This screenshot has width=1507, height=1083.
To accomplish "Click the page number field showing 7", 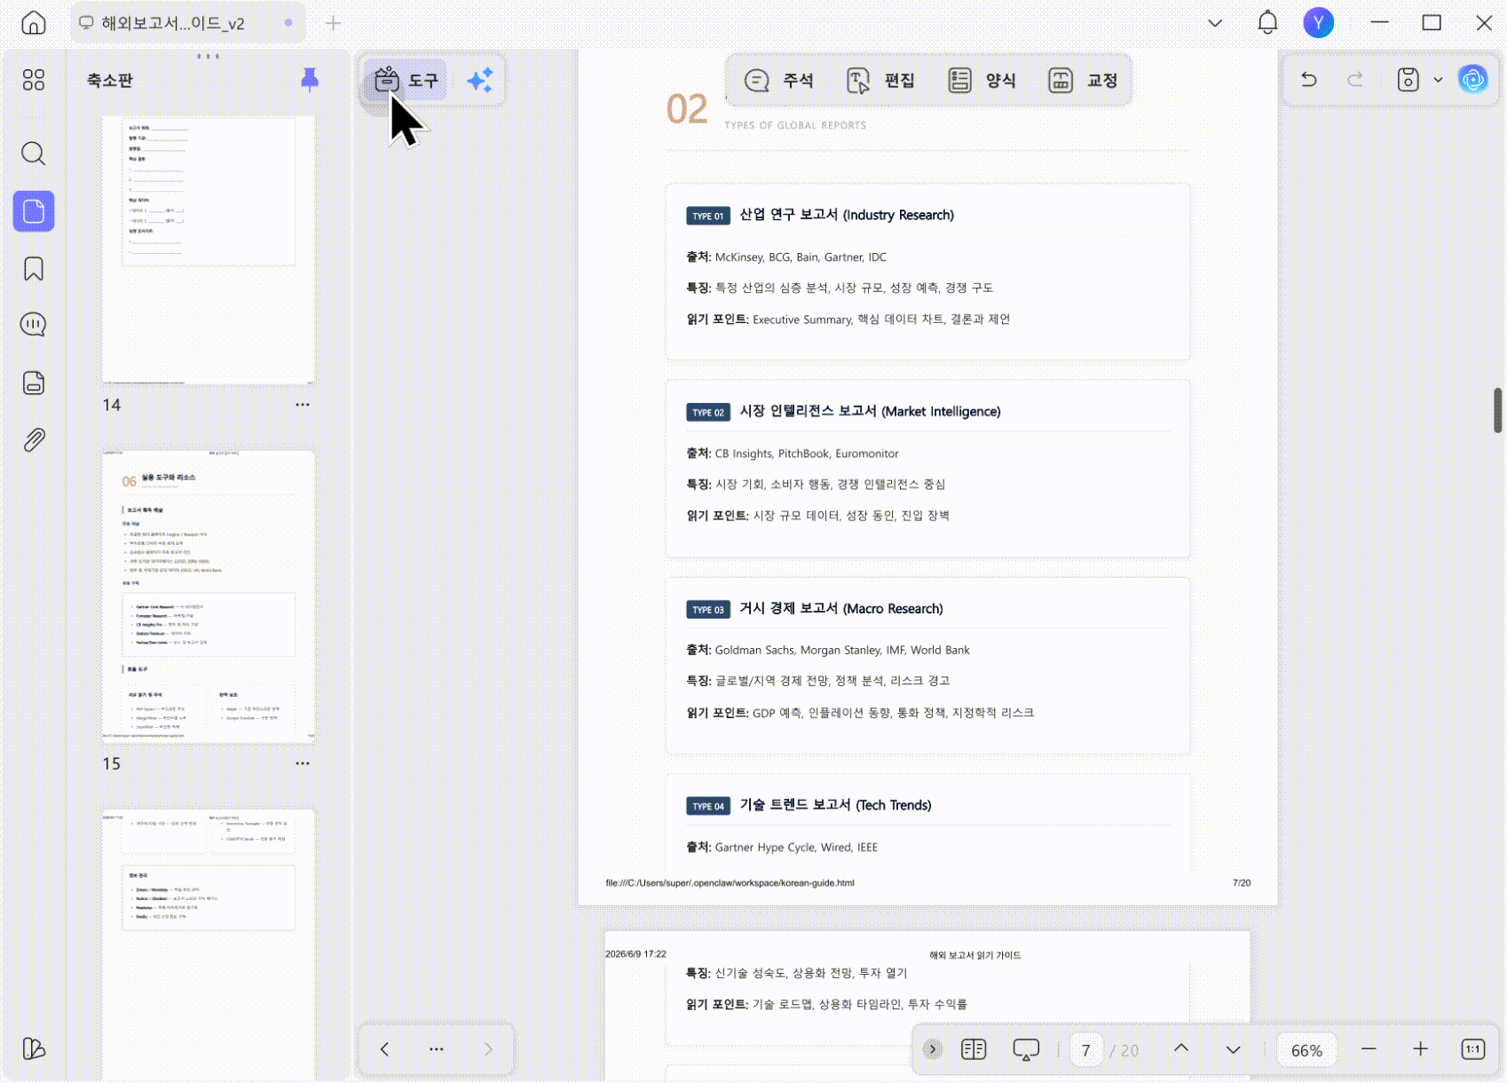I will coord(1085,1050).
